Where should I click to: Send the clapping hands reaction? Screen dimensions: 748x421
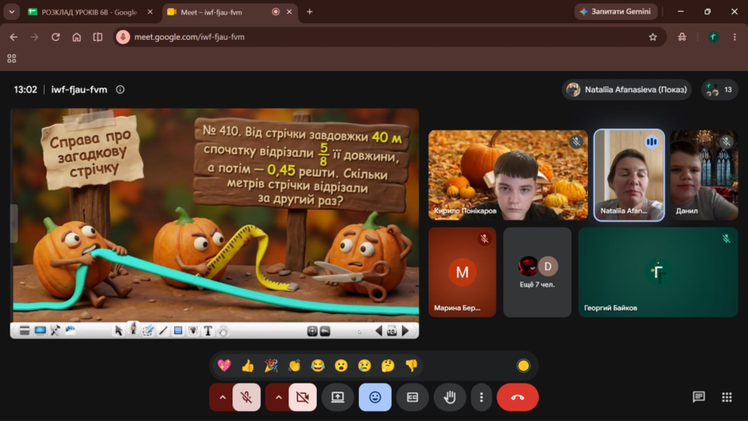pyautogui.click(x=294, y=365)
